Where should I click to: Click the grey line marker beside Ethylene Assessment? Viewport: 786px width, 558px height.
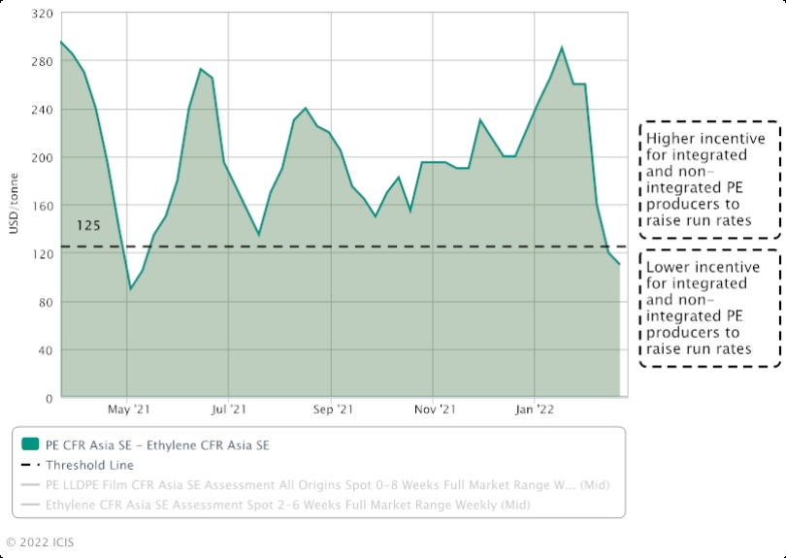30,505
